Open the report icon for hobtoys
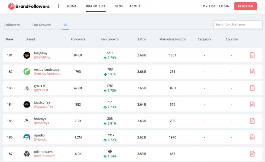The height and width of the screenshot is (162, 265). [x=252, y=121]
